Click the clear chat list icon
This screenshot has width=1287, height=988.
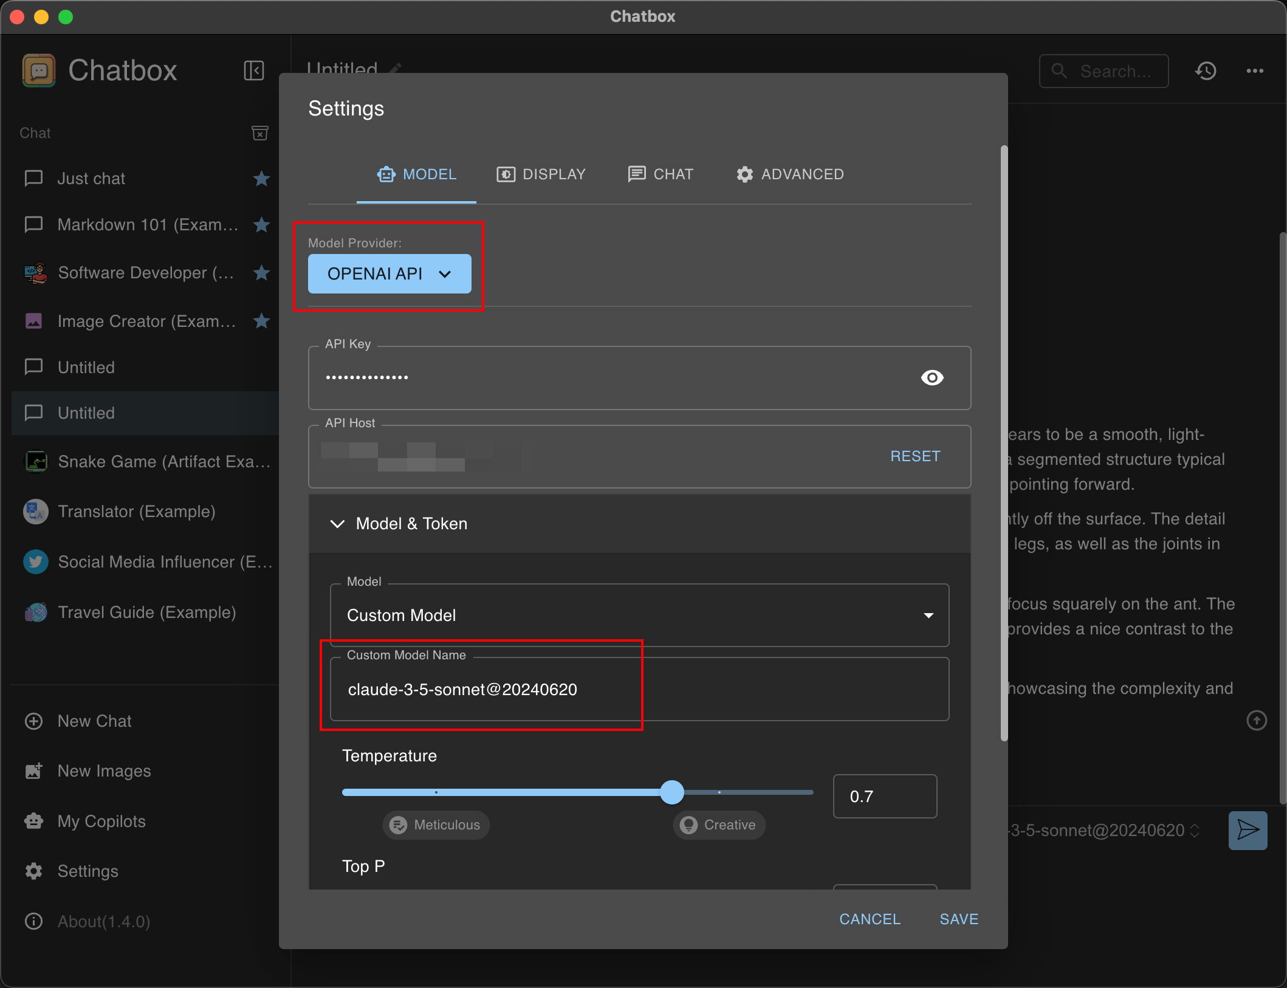(260, 133)
